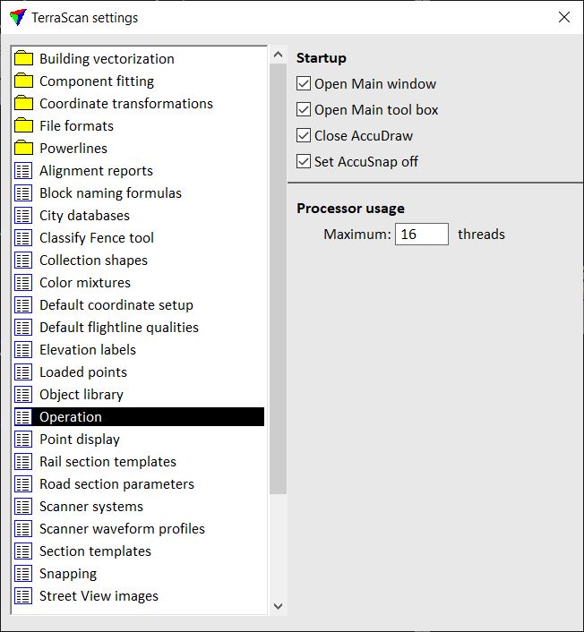The height and width of the screenshot is (632, 584).
Task: Select Default coordinate setup category
Action: point(116,305)
